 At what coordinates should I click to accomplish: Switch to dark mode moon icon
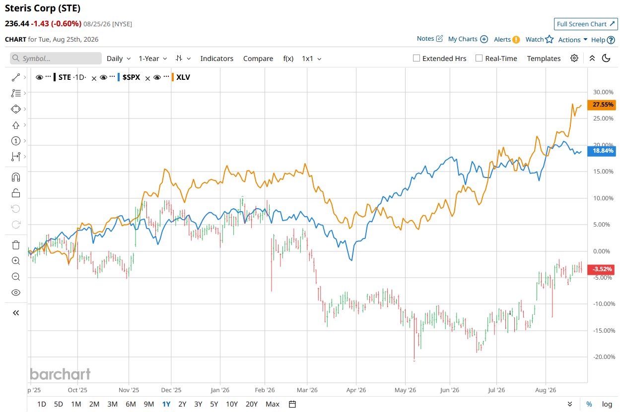[x=606, y=58]
